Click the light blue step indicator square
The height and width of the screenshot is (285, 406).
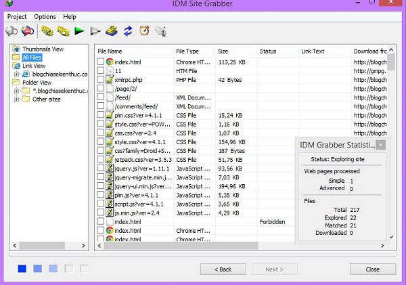(53, 269)
